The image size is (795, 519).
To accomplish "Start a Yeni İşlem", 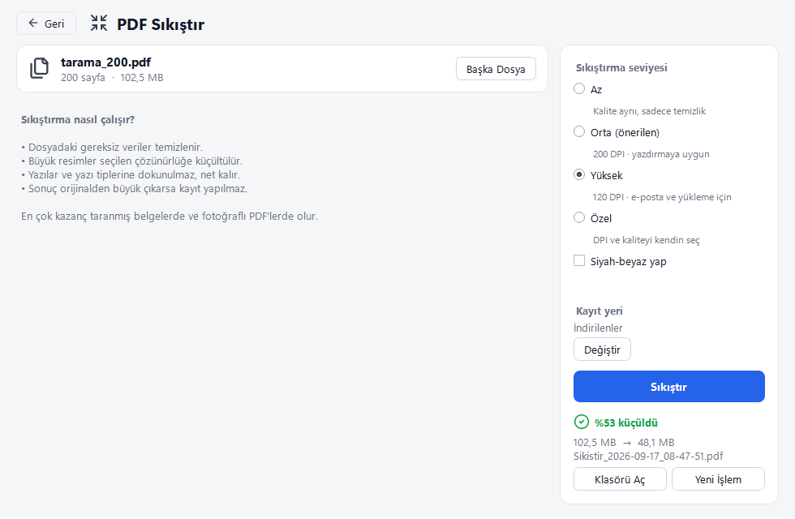I will coord(718,479).
